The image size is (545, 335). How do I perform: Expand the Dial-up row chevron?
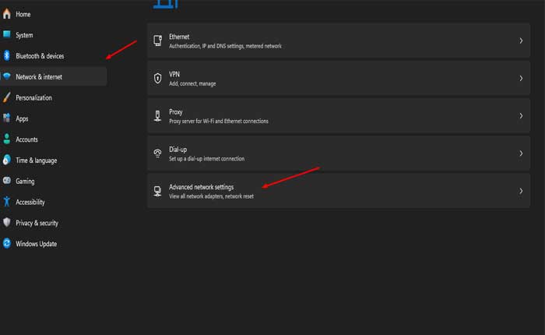[521, 153]
